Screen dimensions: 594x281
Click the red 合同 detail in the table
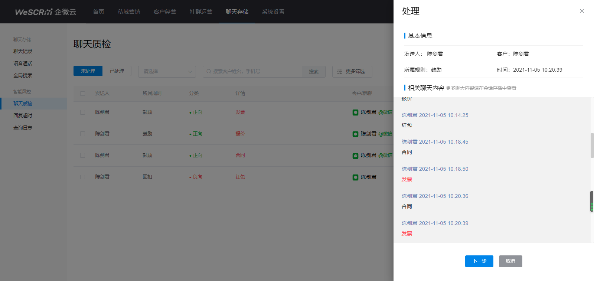pyautogui.click(x=240, y=155)
